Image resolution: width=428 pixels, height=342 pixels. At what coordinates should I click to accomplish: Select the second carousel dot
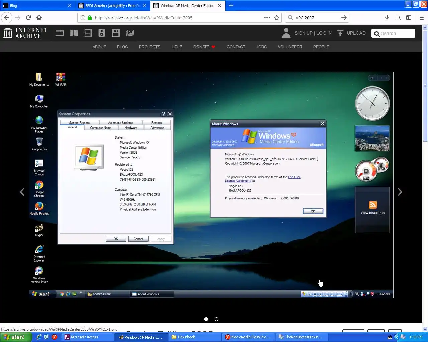(x=216, y=319)
